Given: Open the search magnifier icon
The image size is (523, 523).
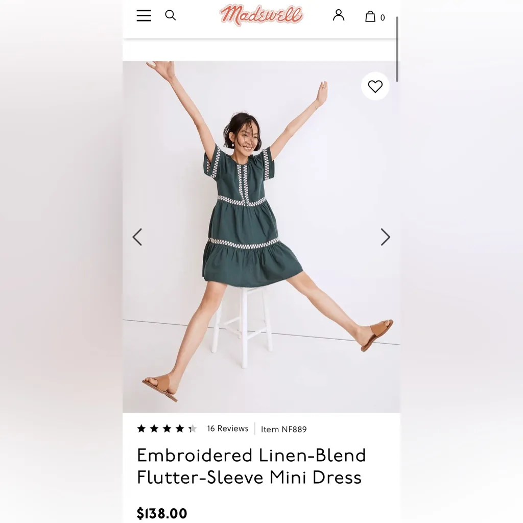Looking at the screenshot, I should (x=171, y=15).
